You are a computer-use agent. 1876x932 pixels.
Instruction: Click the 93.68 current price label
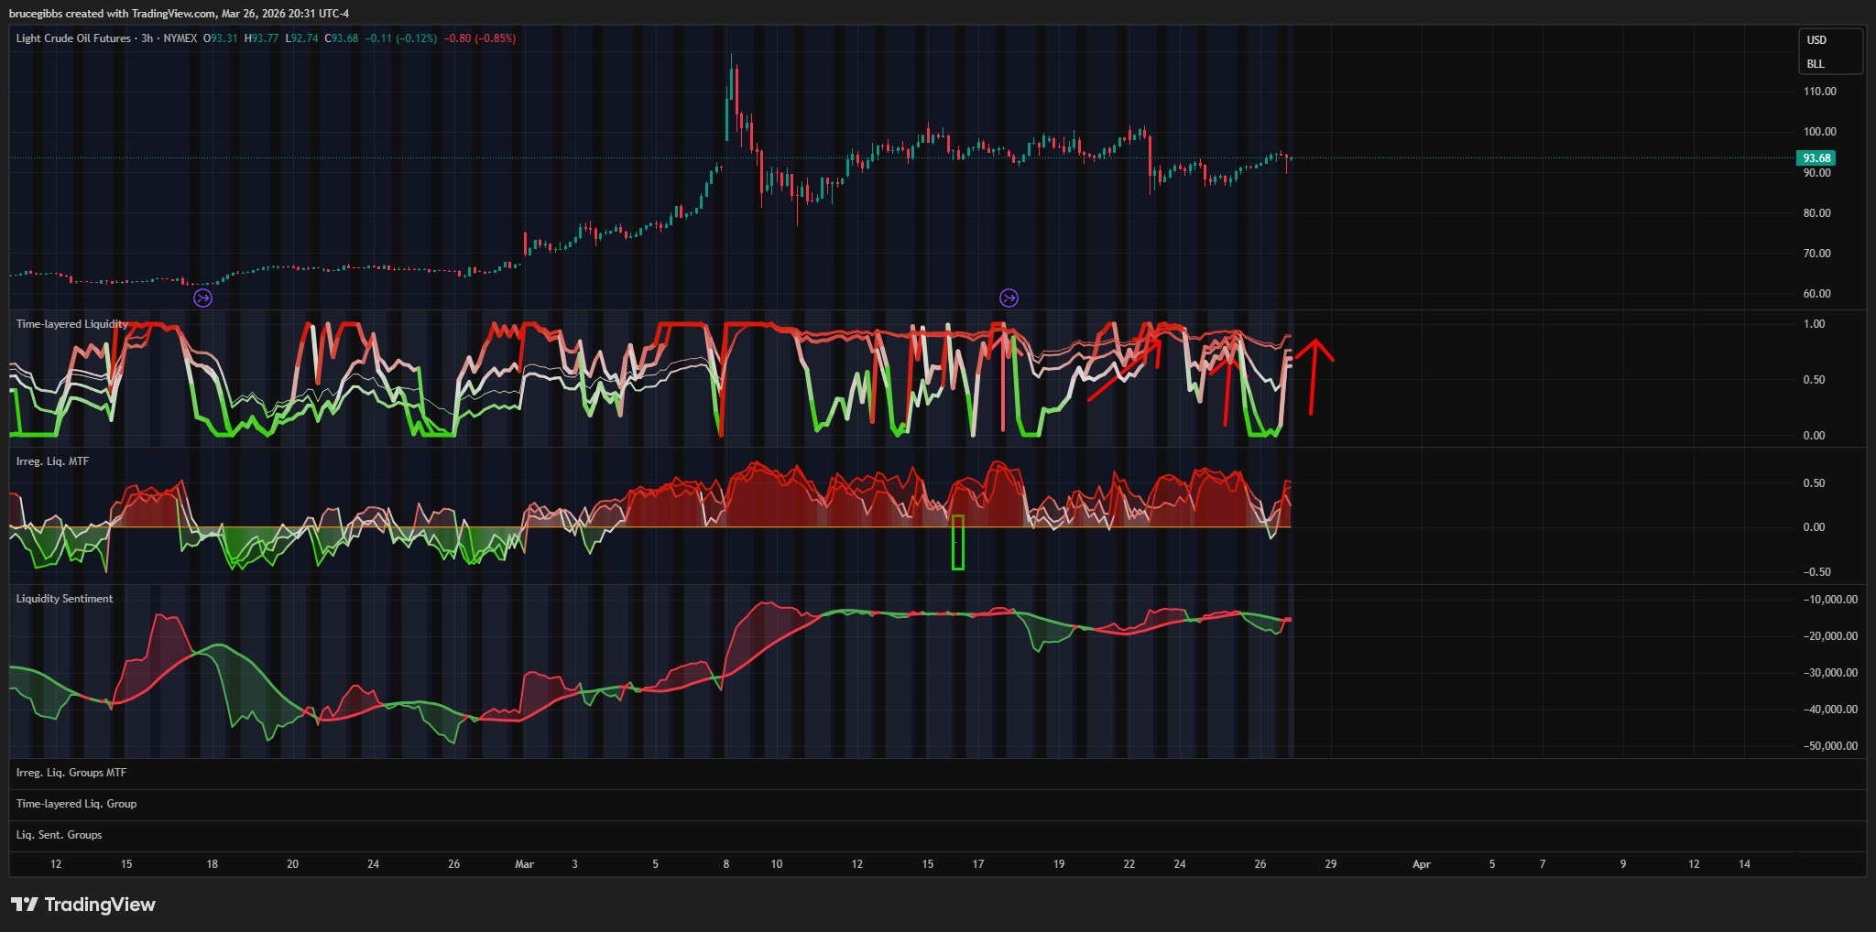point(1816,158)
